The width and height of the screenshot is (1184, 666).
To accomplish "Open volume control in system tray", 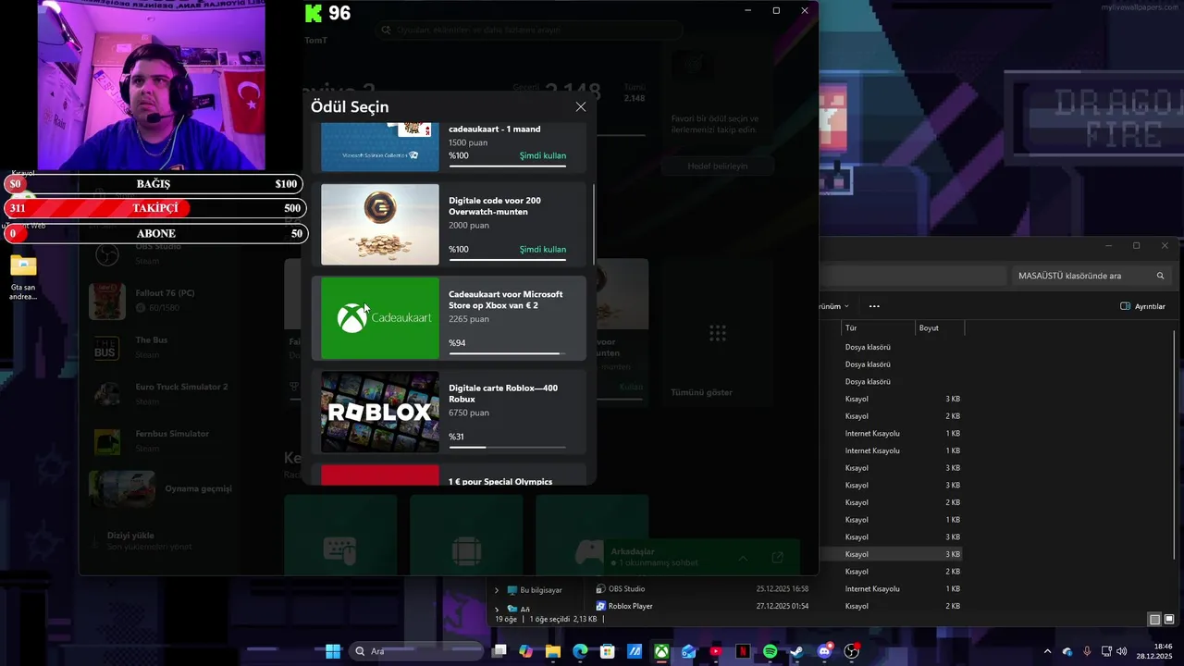I will click(x=1121, y=651).
